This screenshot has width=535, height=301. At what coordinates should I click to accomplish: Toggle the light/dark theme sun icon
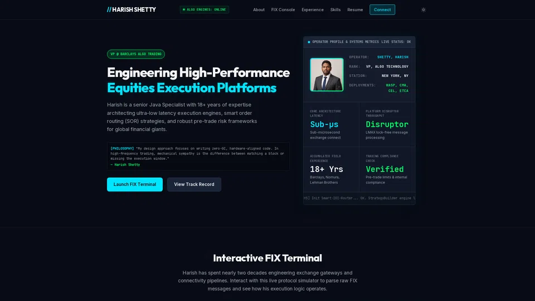pos(423,9)
